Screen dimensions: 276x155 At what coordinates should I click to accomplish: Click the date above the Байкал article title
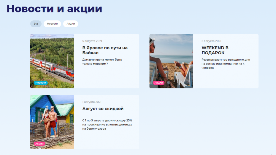(92, 41)
